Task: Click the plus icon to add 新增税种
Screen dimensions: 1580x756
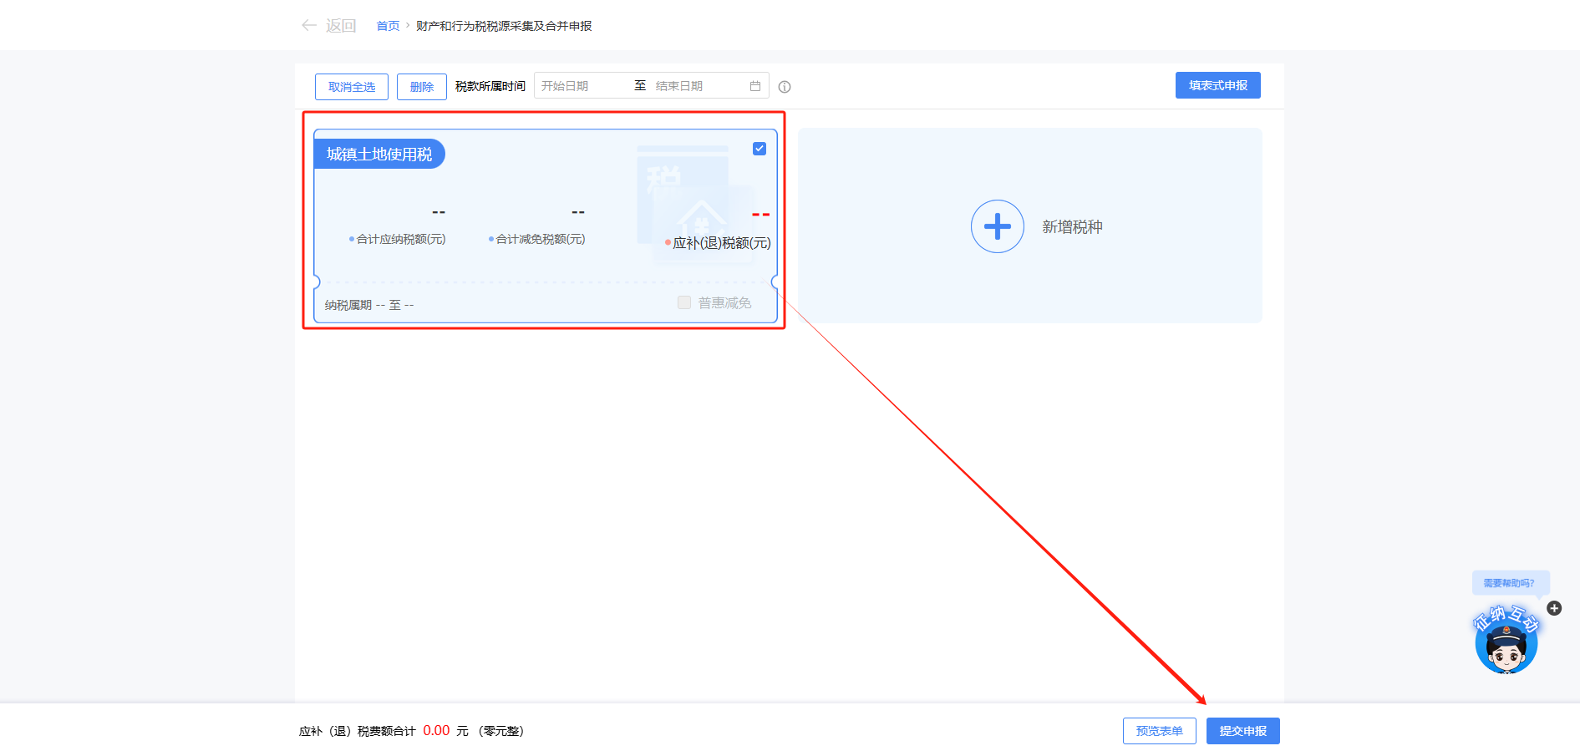Action: point(997,226)
